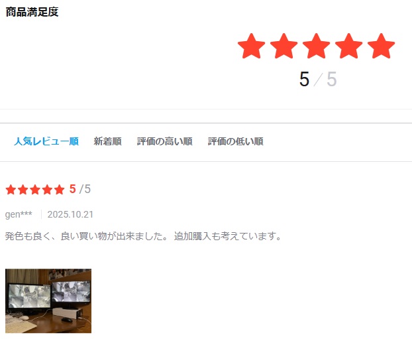Switch to 新着順 sorting
This screenshot has width=412, height=339.
tap(107, 141)
